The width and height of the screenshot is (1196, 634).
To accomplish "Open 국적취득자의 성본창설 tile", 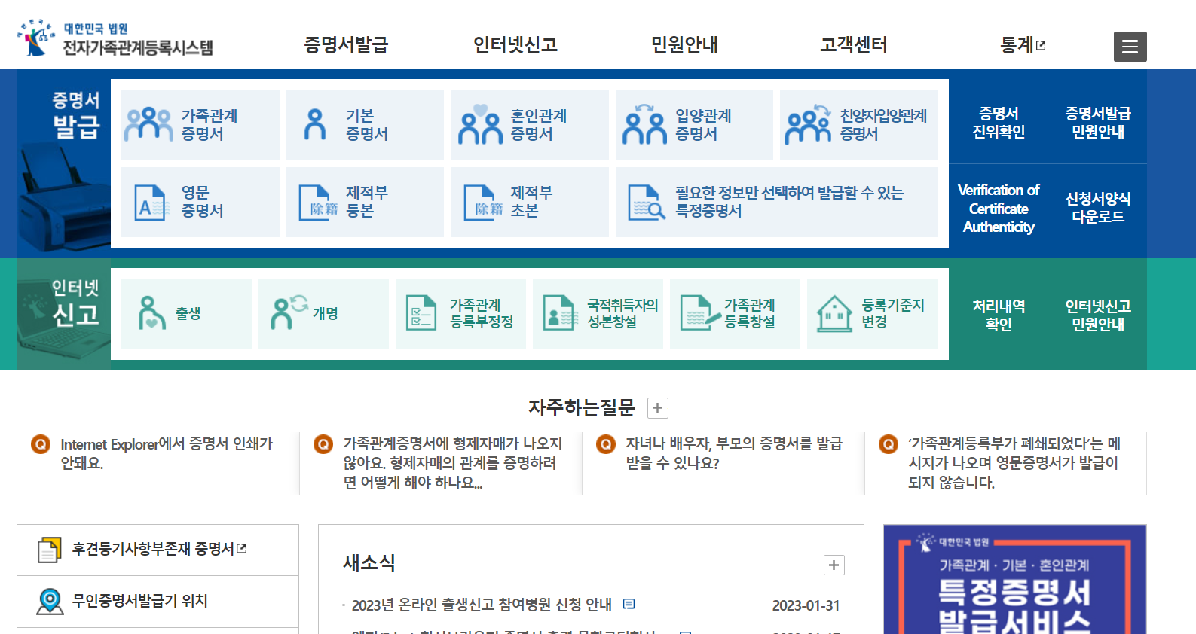I will [x=598, y=314].
